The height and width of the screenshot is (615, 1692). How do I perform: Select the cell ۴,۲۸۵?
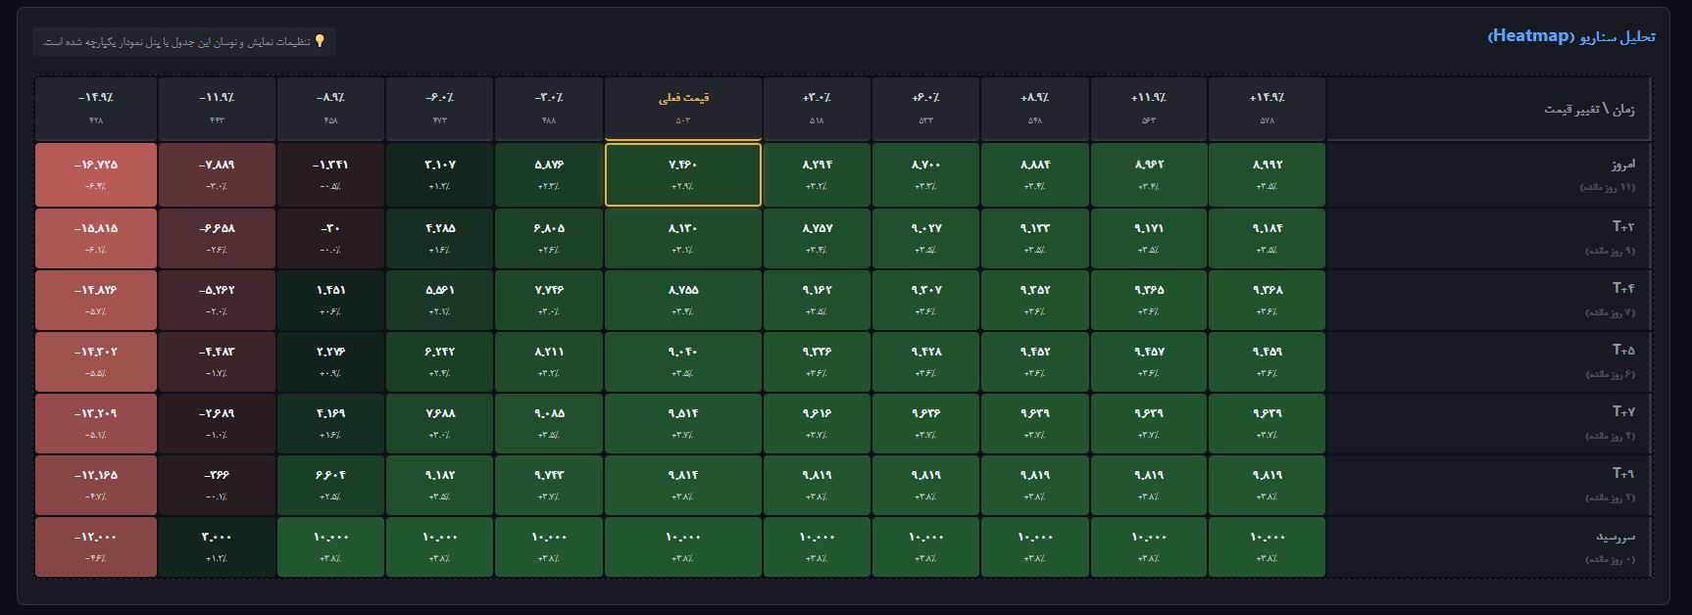coord(439,238)
